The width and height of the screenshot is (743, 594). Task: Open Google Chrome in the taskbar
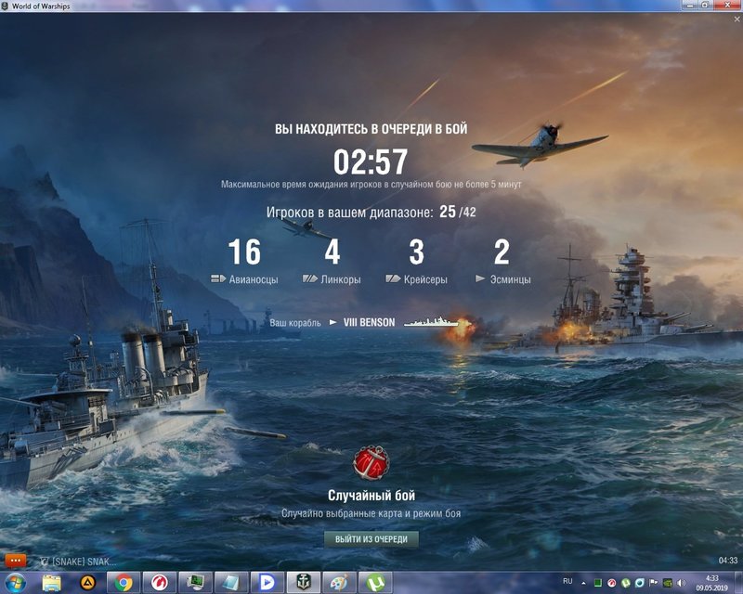123,582
